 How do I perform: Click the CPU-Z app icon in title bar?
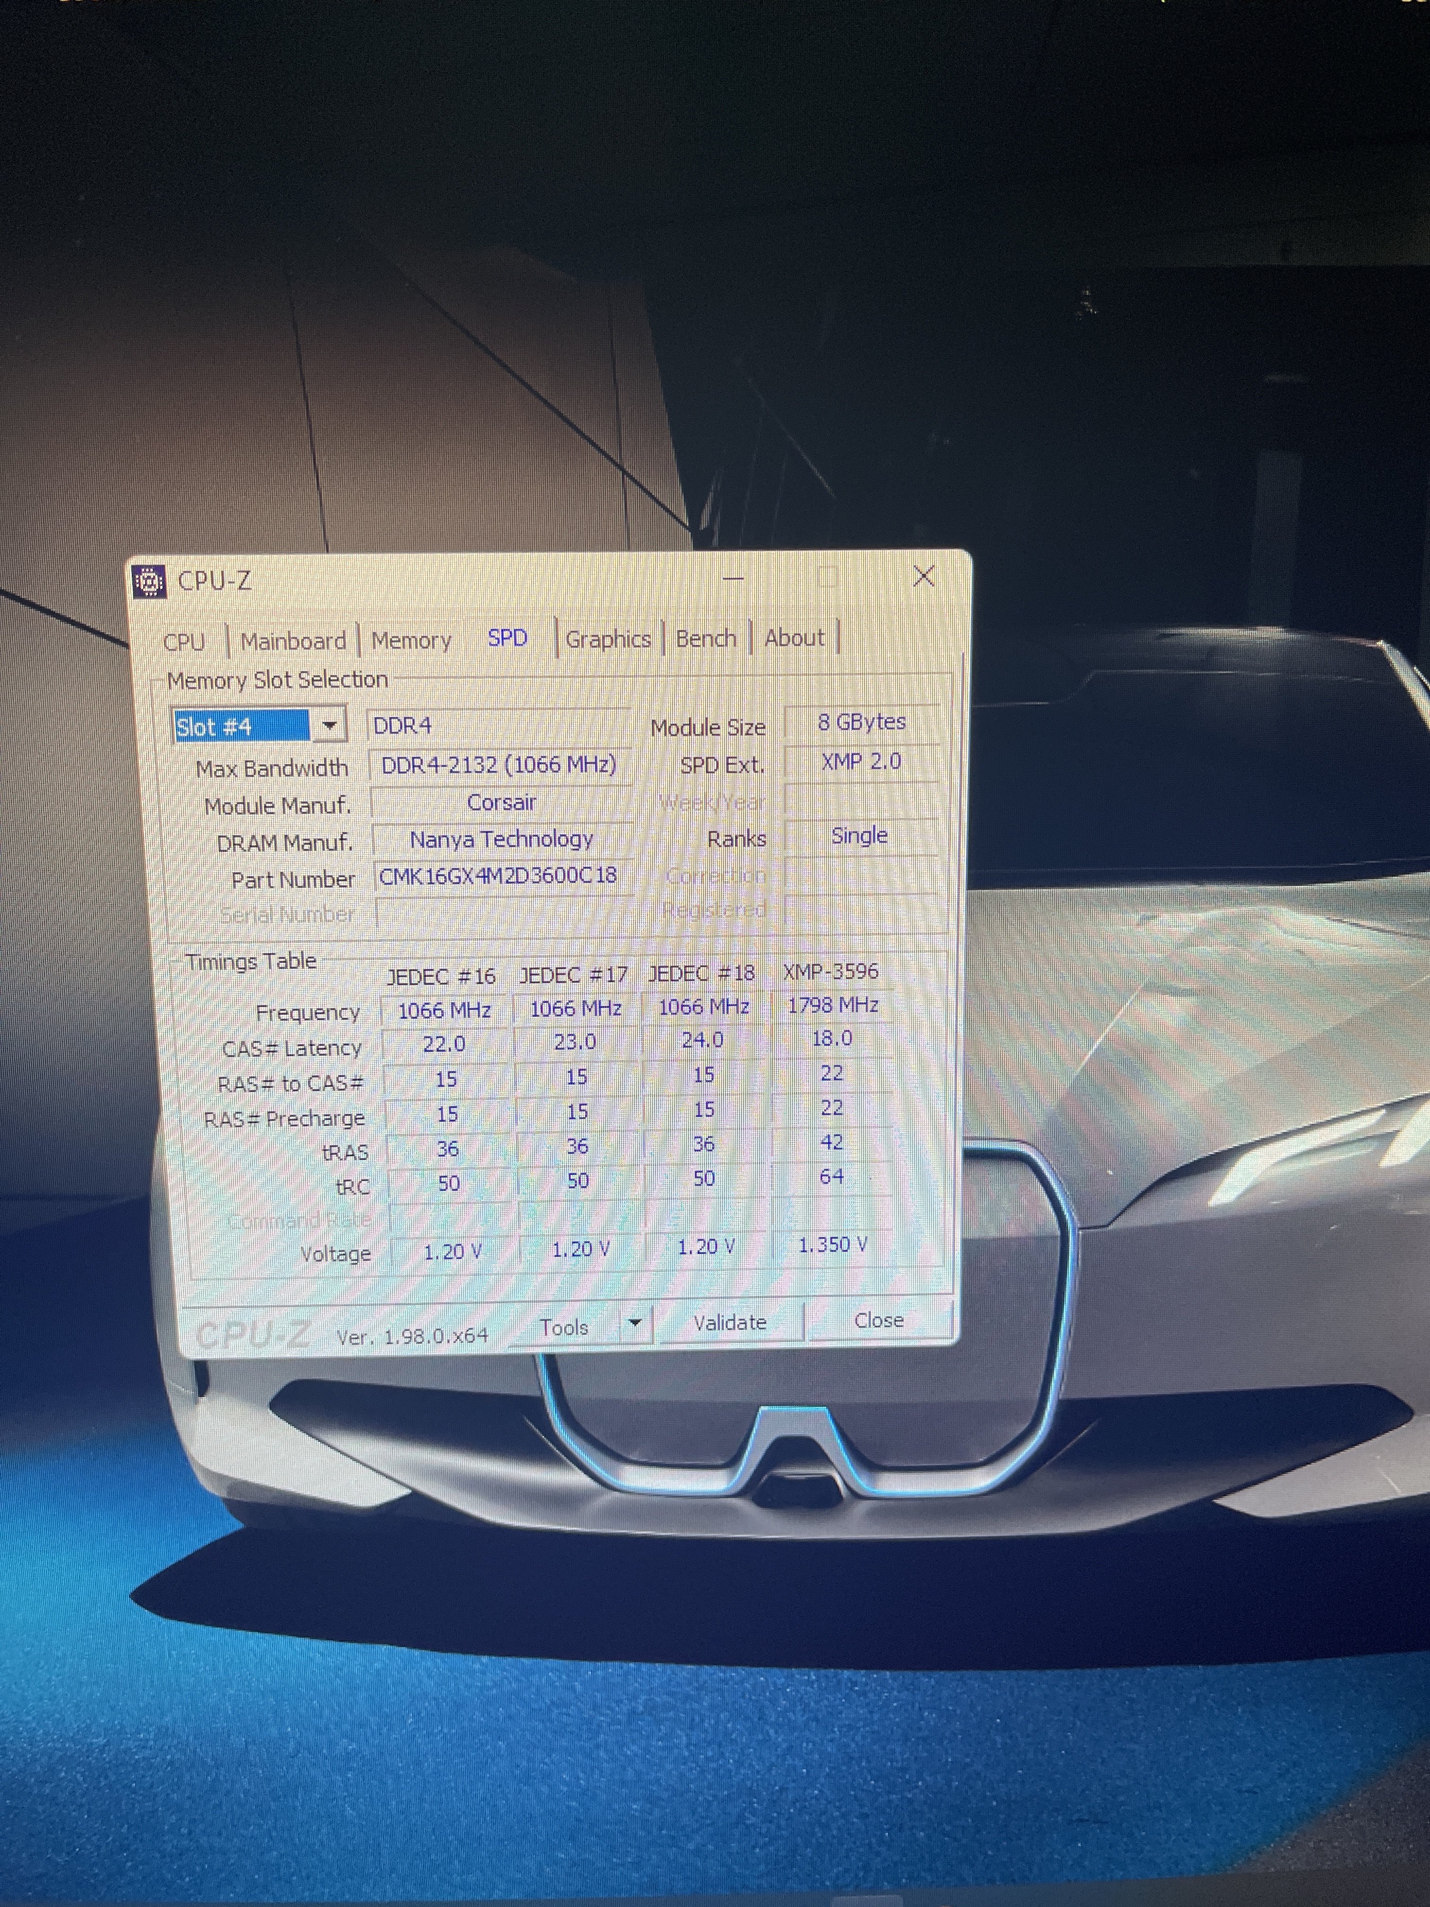[x=149, y=582]
